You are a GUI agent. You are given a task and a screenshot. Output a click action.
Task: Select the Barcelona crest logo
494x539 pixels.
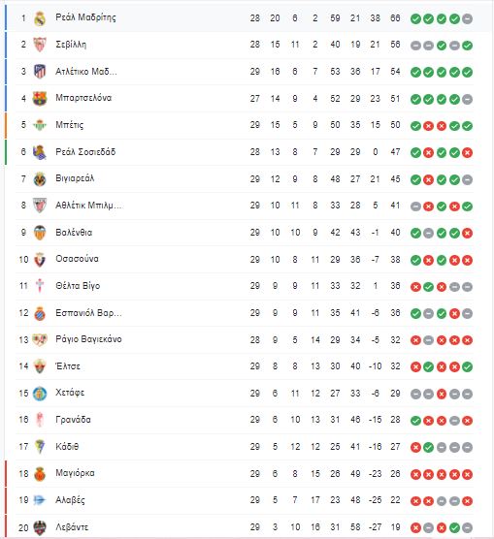[40, 99]
